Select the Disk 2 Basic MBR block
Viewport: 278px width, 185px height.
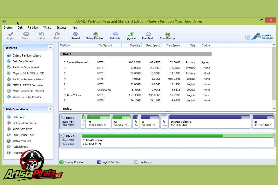pos(70,140)
